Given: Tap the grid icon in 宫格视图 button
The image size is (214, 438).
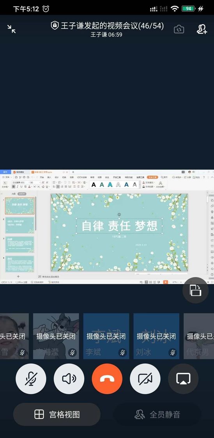Looking at the screenshot, I should click(x=39, y=414).
